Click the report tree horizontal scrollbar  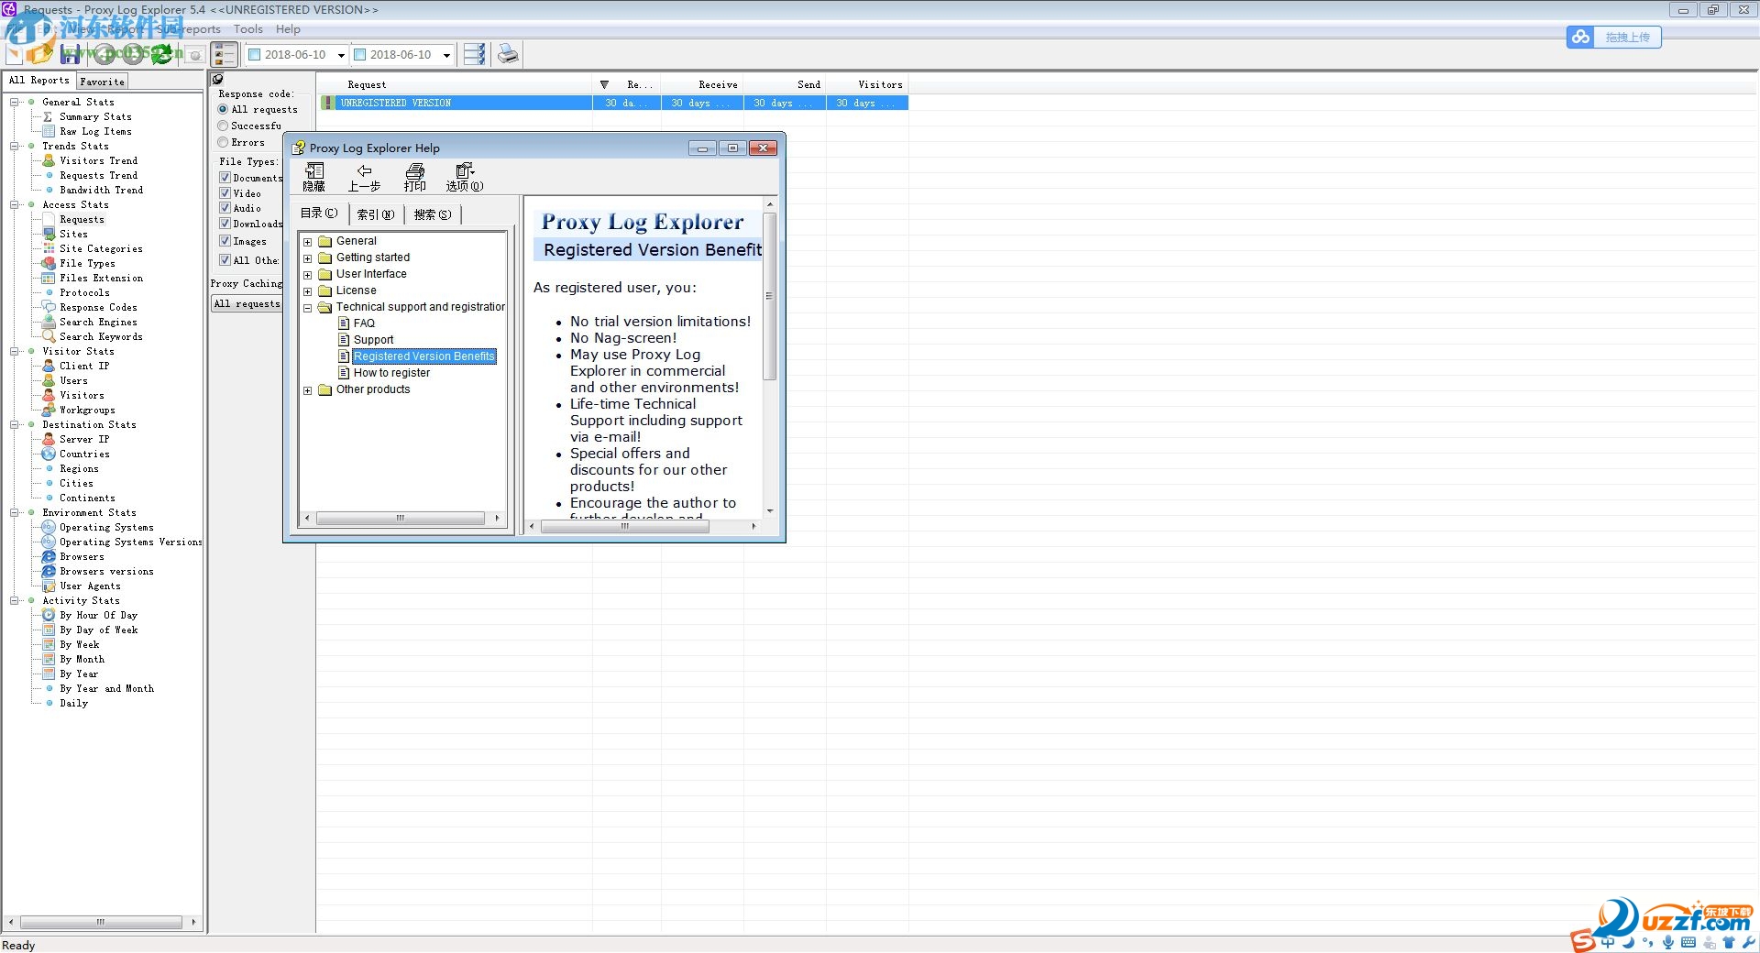101,922
